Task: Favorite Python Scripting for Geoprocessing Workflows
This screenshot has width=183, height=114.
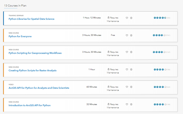Action: pyautogui.click(x=127, y=52)
